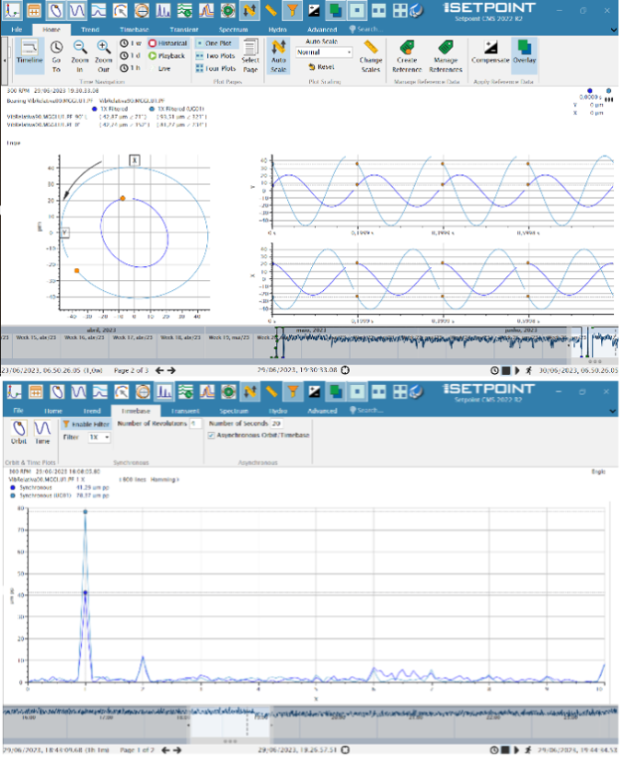Open the Trend tab in upper window

pyautogui.click(x=91, y=29)
